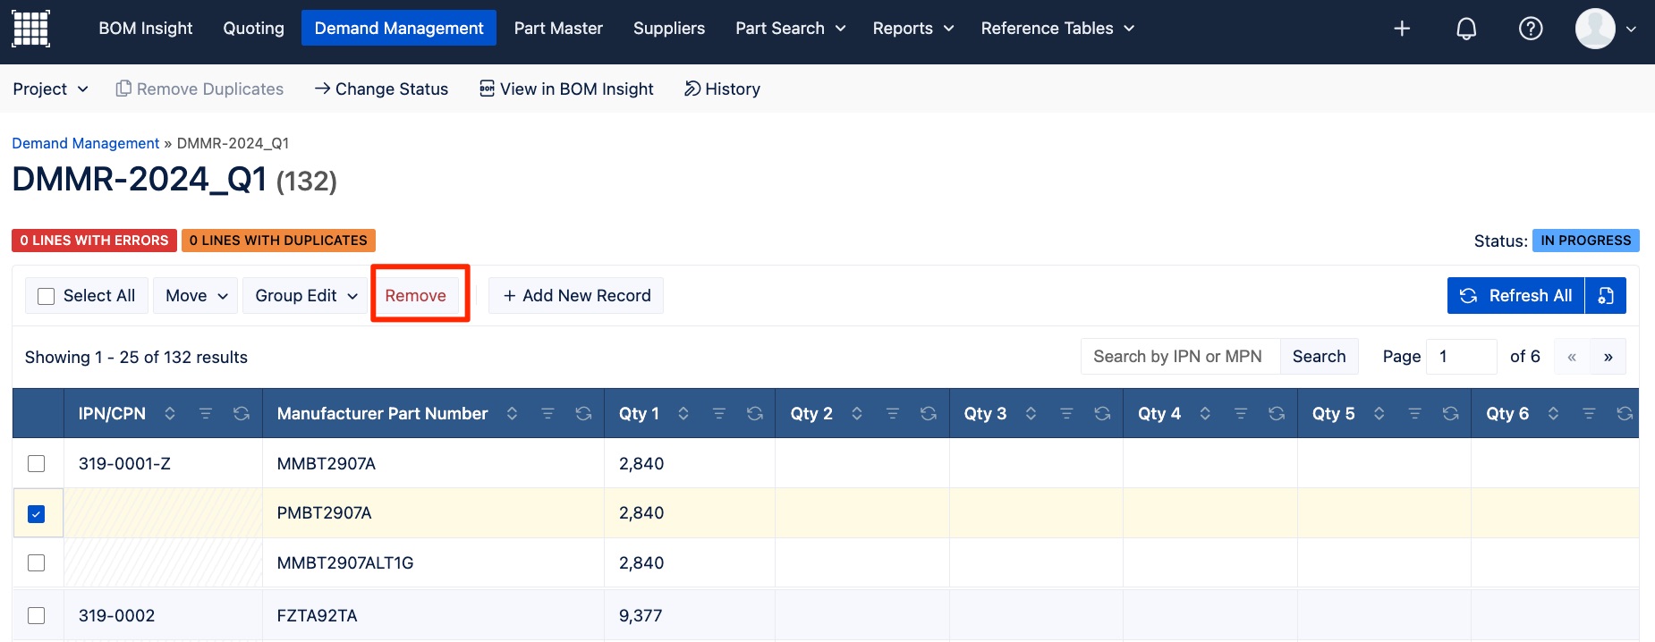Go to the next page arrow
Screen dimensions: 1655x642
click(x=1608, y=356)
